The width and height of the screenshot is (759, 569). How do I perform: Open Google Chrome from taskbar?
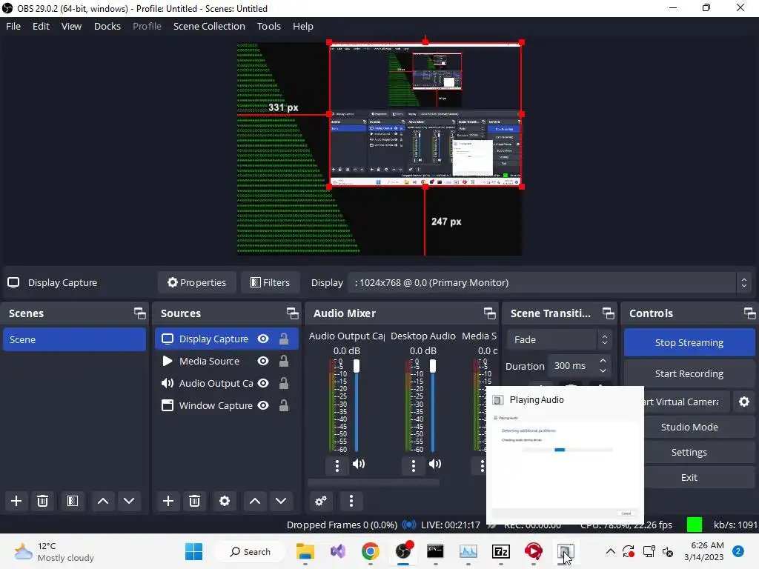pos(371,551)
